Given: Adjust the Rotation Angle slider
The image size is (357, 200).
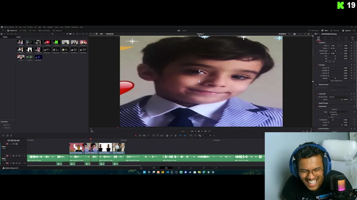Looking at the screenshot, I should point(335,51).
